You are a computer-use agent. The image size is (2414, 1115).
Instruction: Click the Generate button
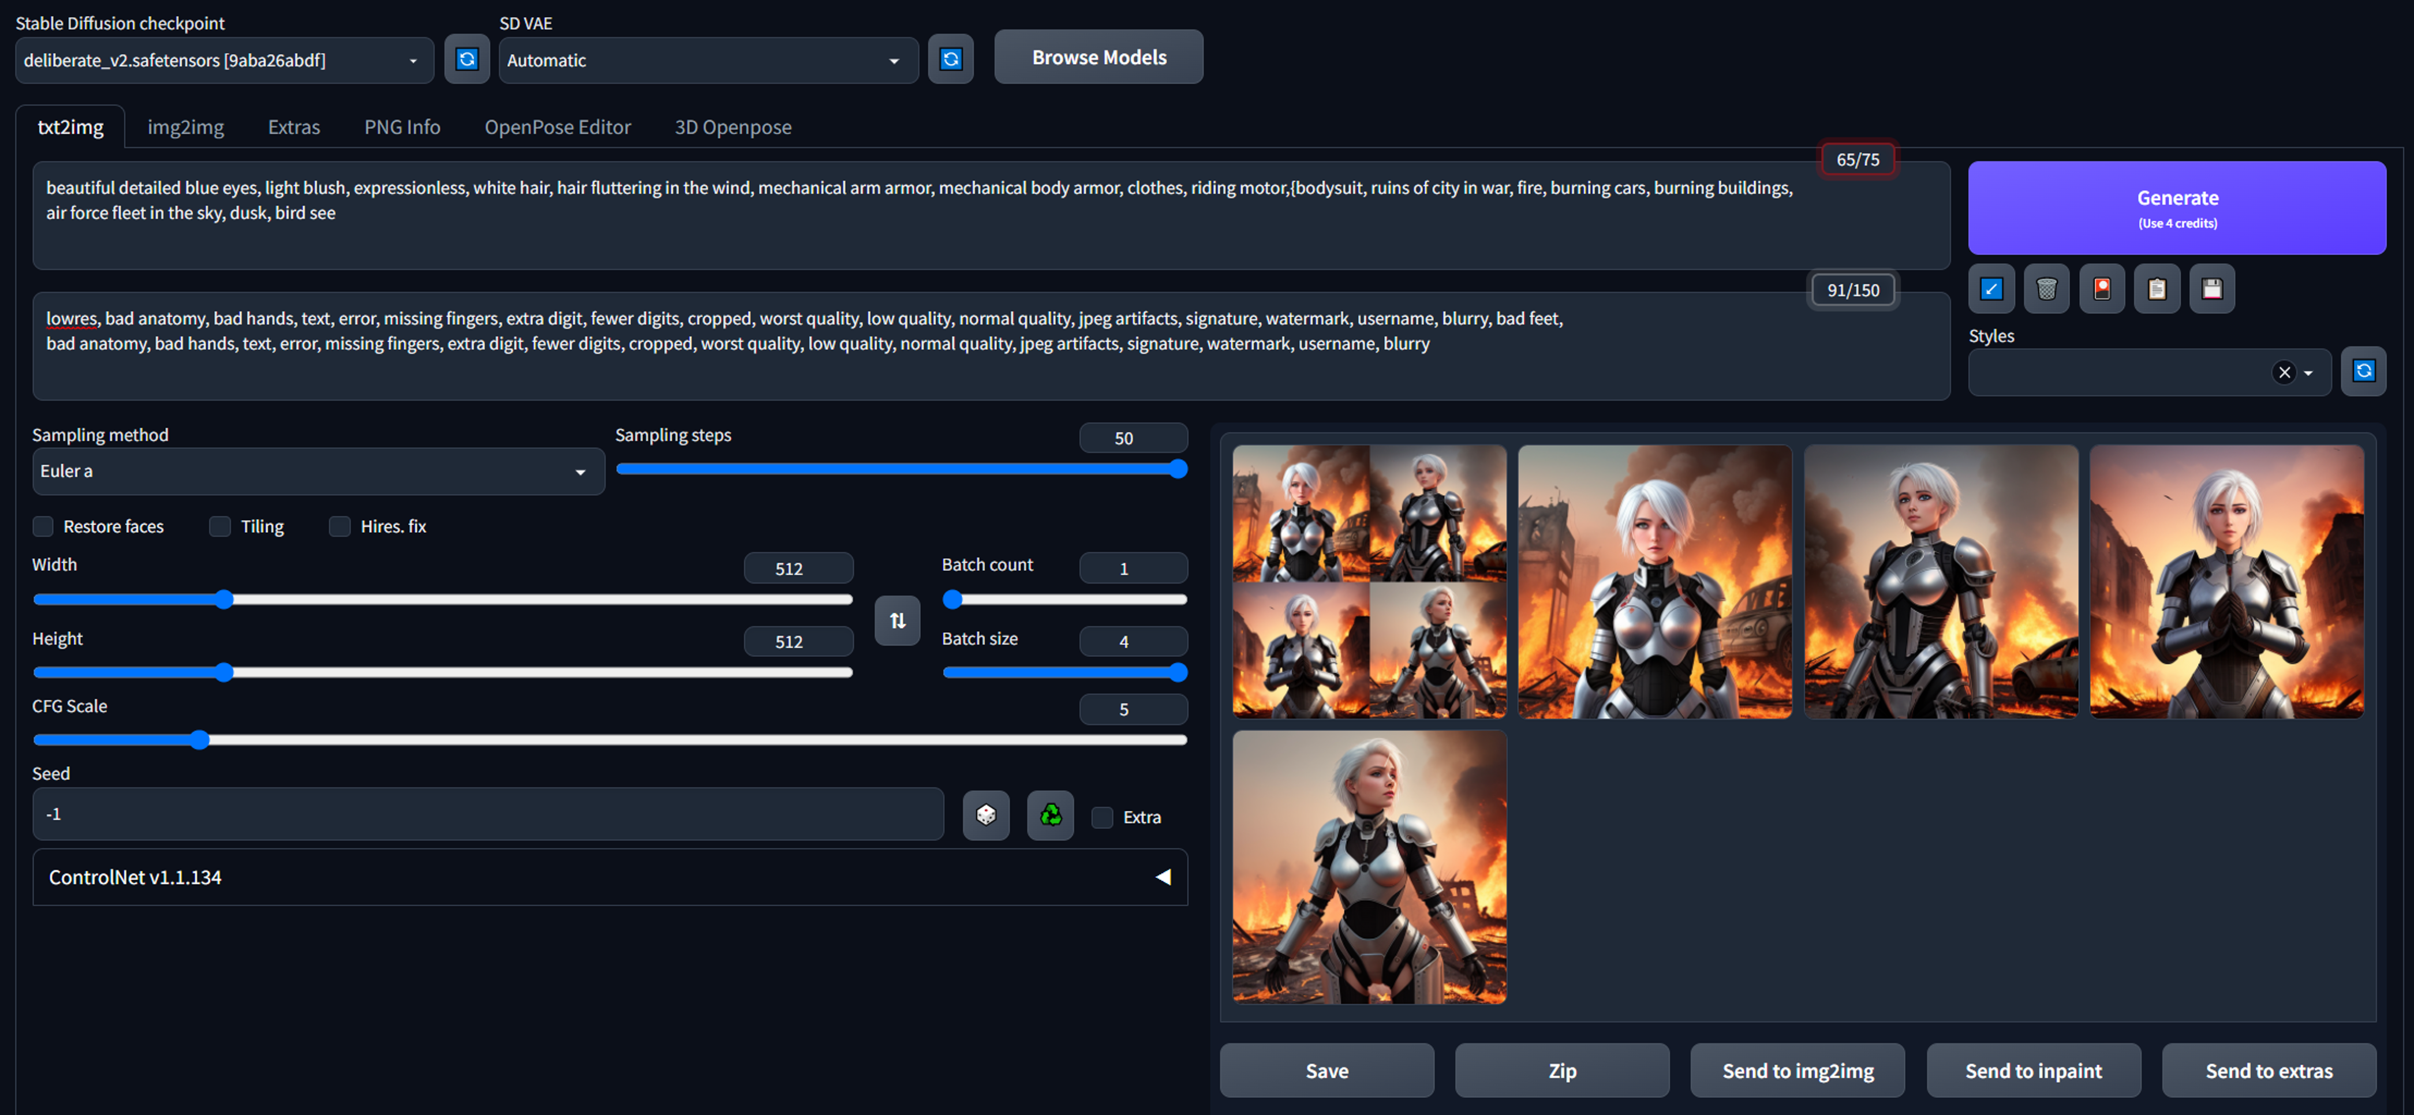pos(2177,208)
